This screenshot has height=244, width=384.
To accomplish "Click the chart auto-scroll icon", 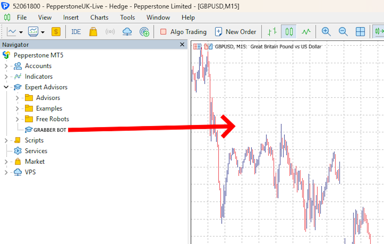I will point(379,32).
